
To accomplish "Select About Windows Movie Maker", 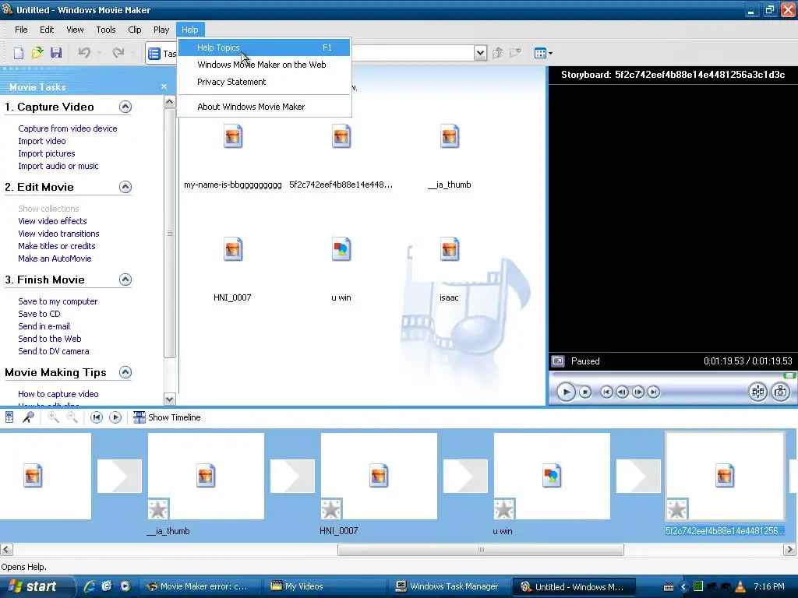I will 265,107.
